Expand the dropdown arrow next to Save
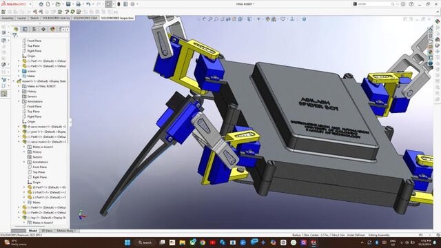 [72, 4]
